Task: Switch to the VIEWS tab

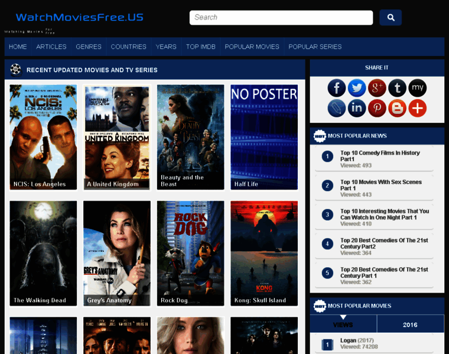Action: point(343,324)
